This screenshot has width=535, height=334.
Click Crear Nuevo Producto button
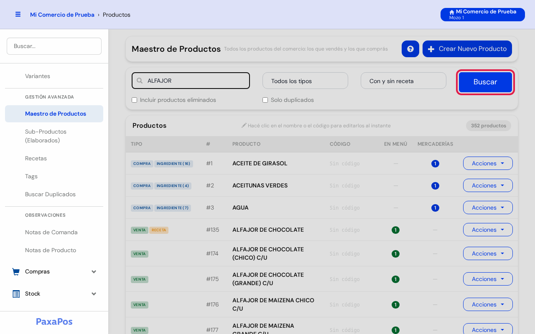467,49
